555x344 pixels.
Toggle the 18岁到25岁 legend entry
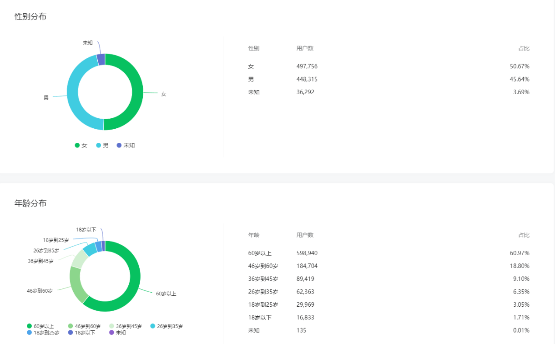43,333
